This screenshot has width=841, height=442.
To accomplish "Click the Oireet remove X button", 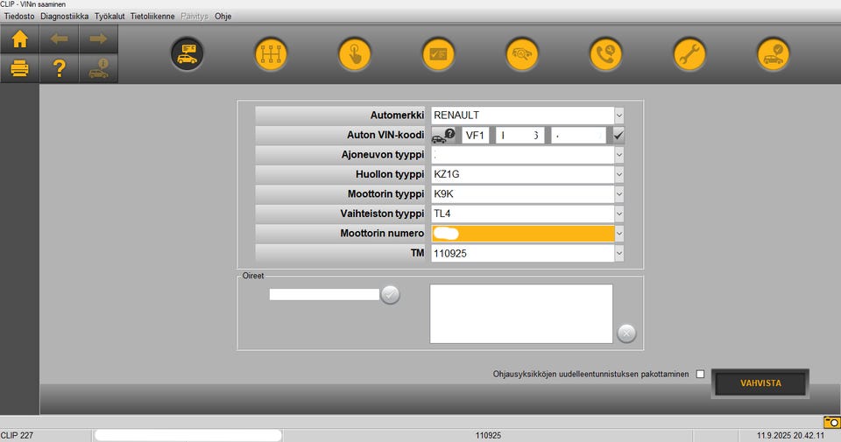I will (x=626, y=333).
